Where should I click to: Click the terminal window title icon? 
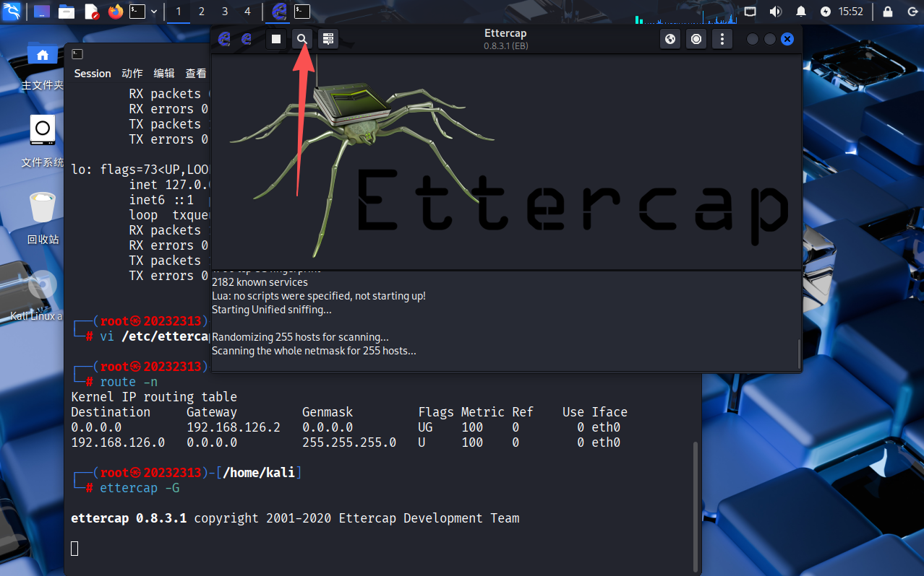tap(77, 54)
